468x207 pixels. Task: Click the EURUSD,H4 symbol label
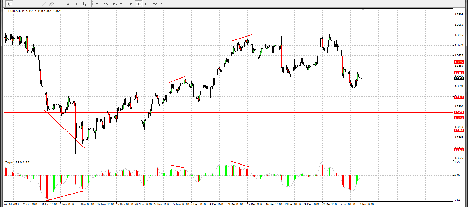pyautogui.click(x=16, y=11)
